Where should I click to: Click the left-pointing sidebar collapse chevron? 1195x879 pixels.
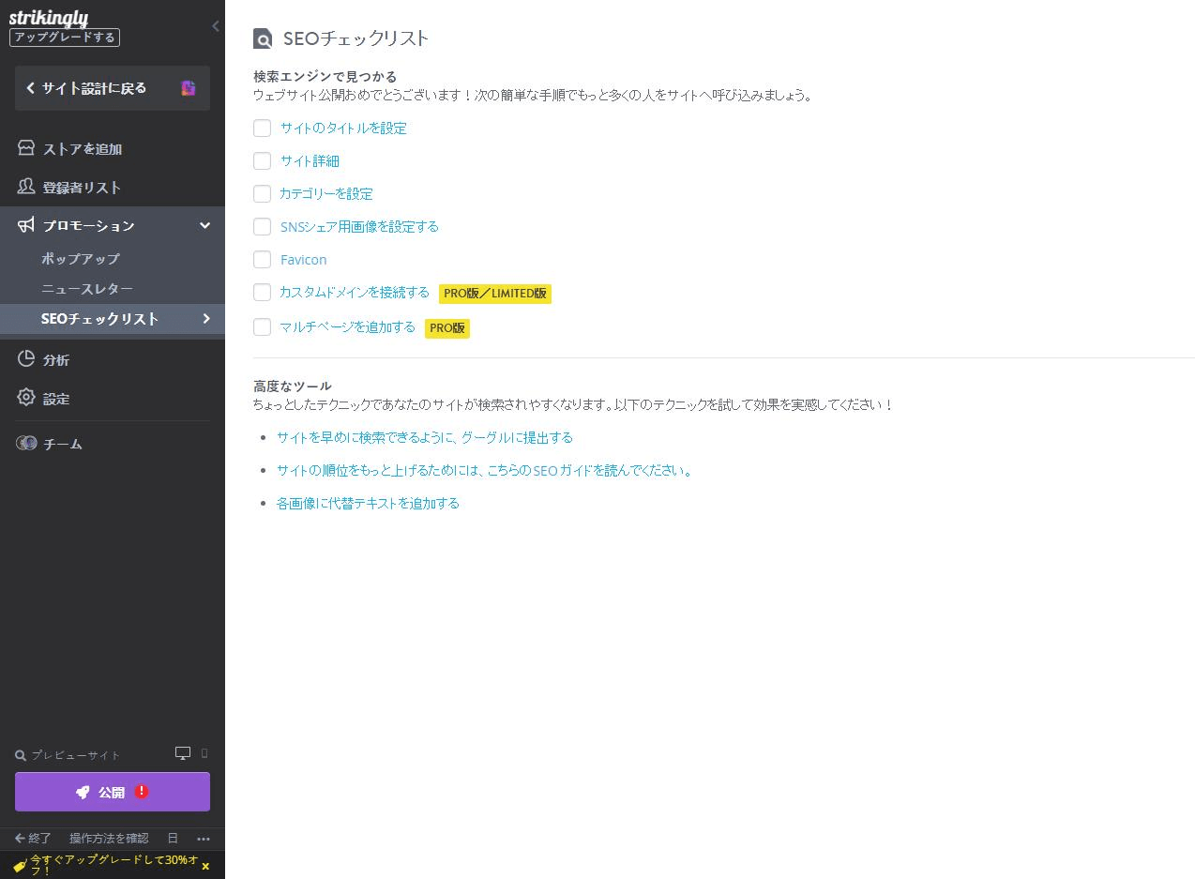[215, 26]
